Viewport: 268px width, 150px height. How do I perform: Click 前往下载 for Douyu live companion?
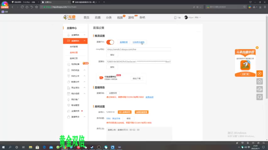[137, 78]
